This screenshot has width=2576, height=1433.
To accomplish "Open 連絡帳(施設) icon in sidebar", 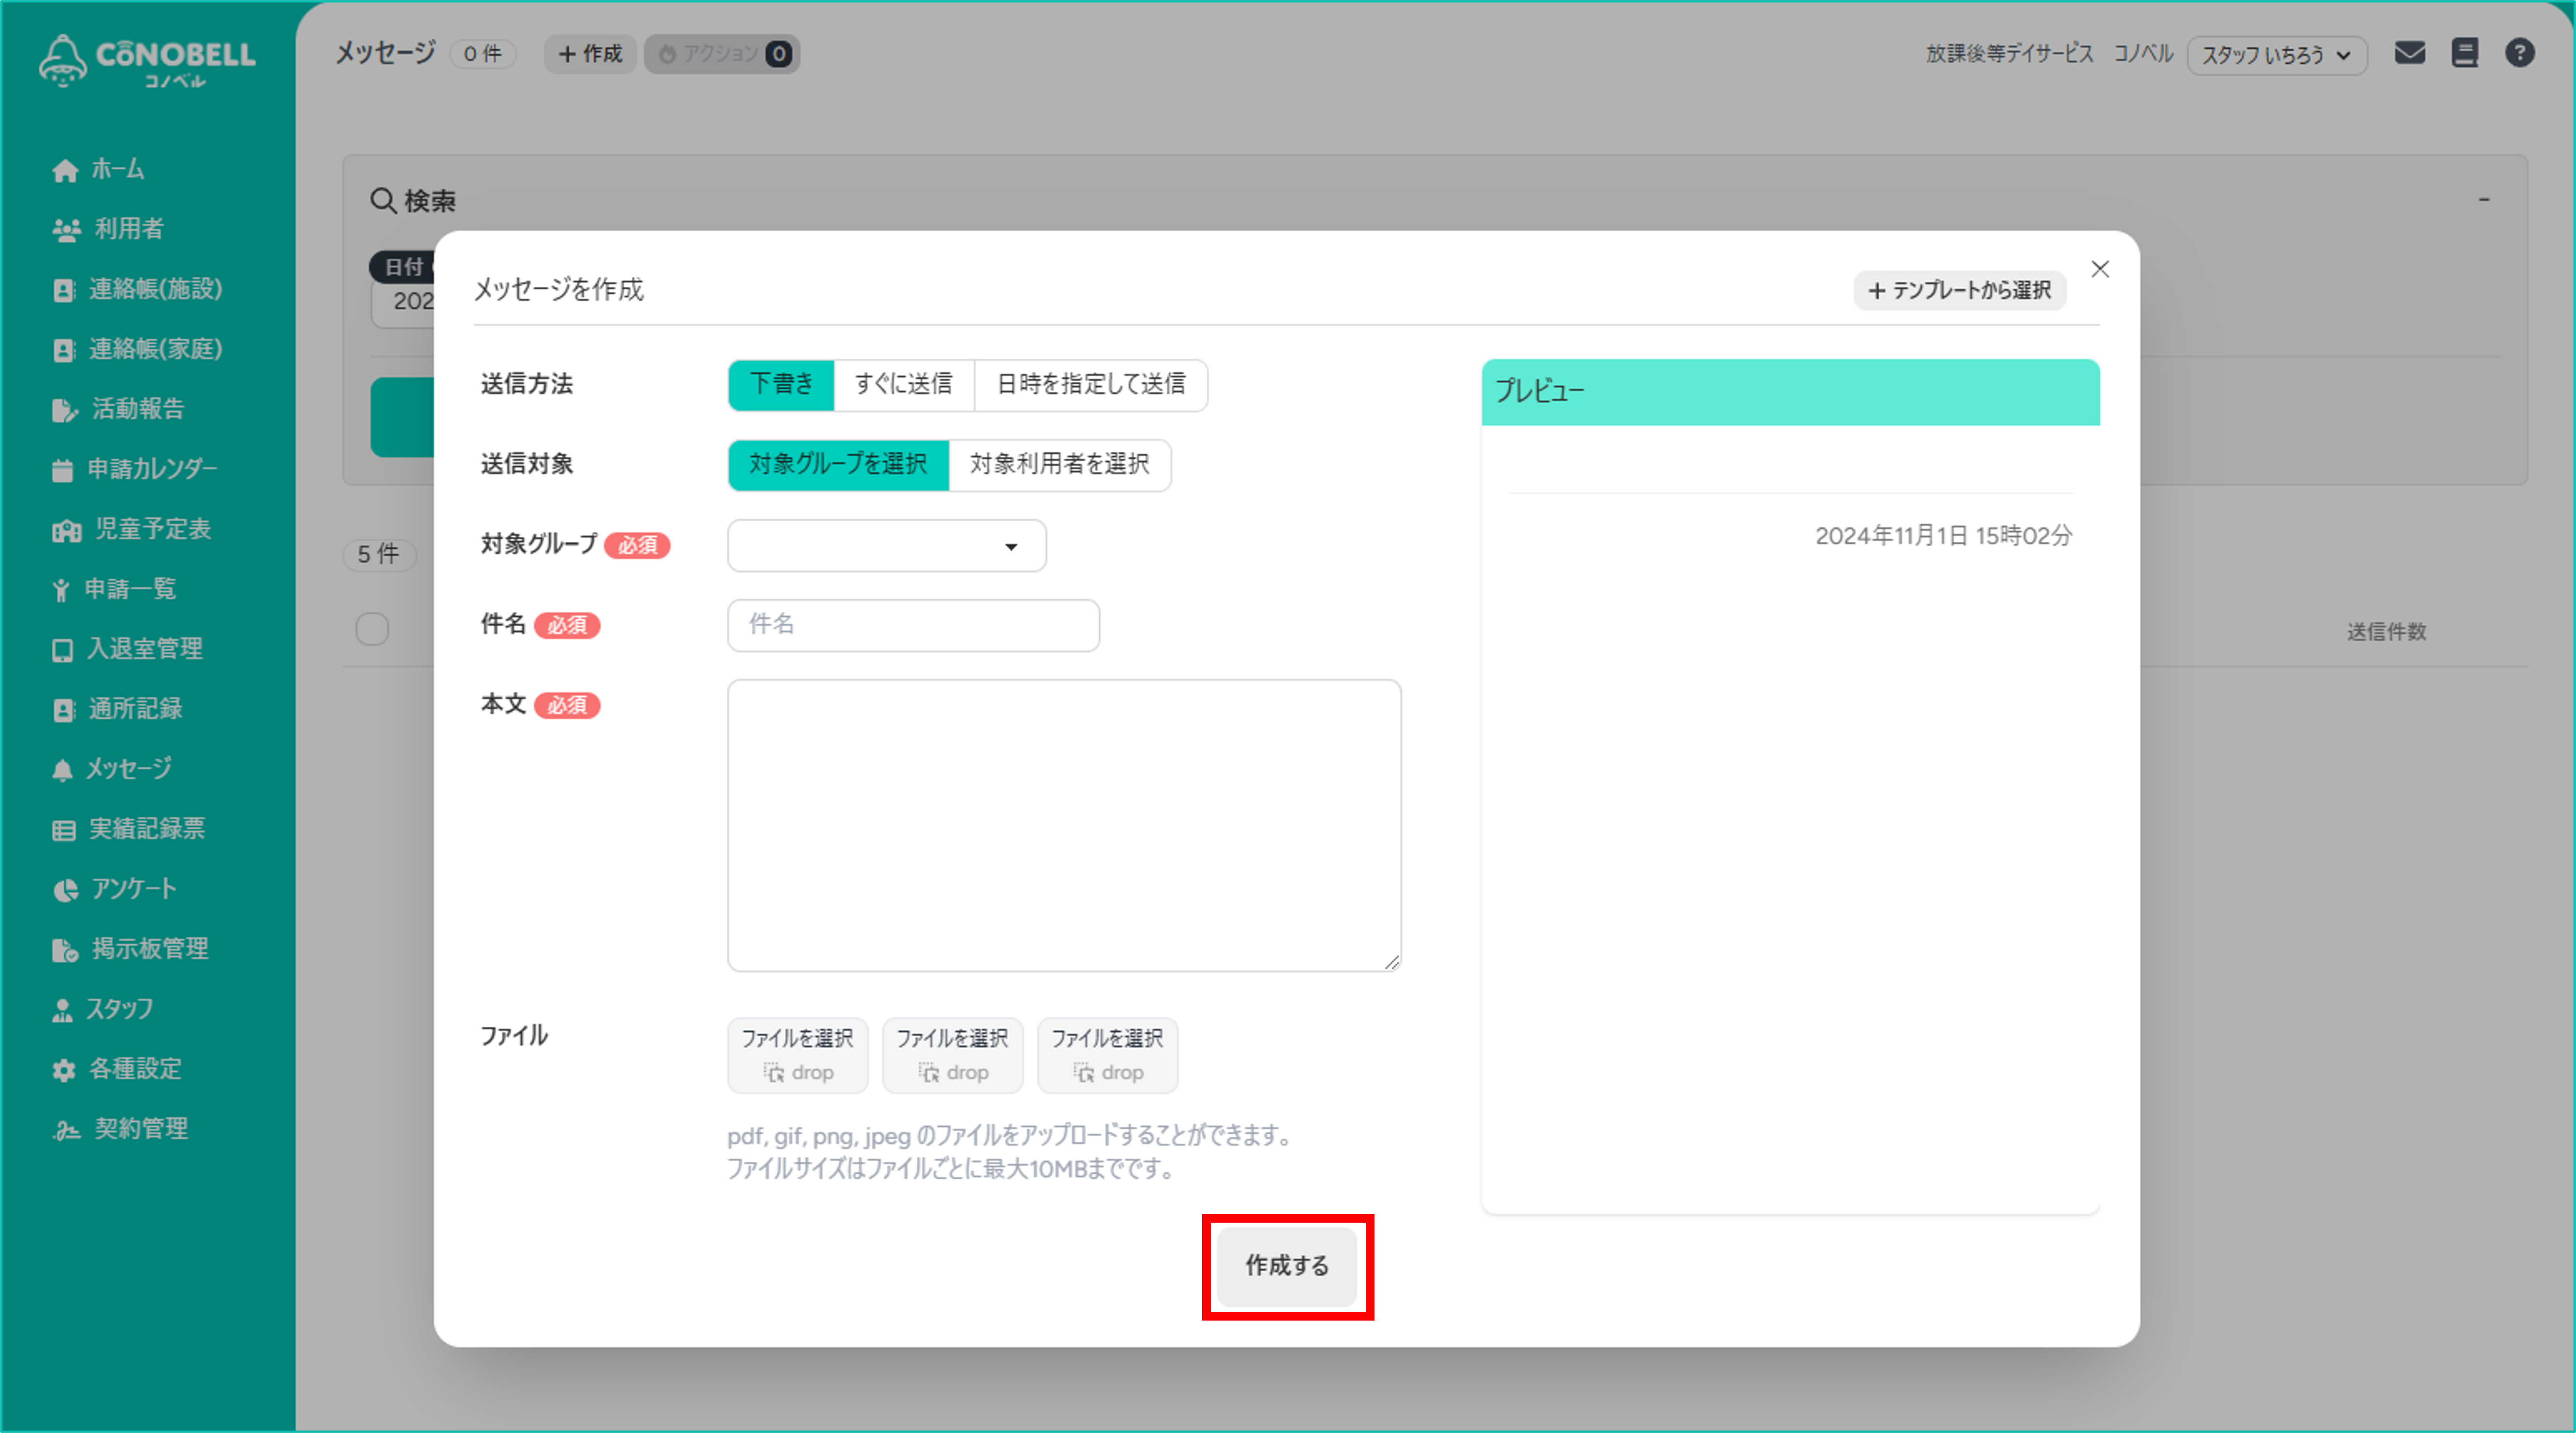I will pyautogui.click(x=63, y=290).
